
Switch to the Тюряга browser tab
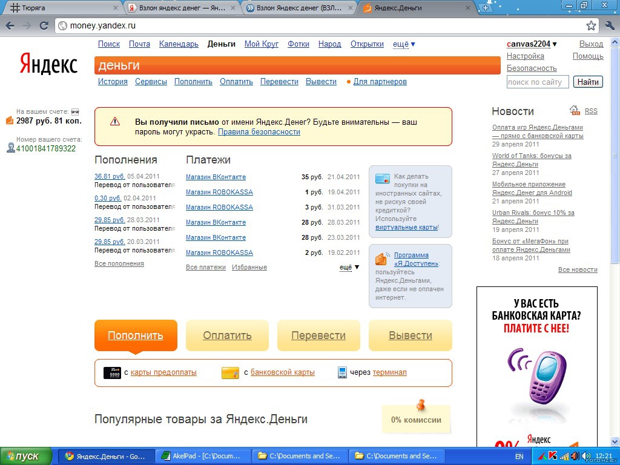point(62,7)
